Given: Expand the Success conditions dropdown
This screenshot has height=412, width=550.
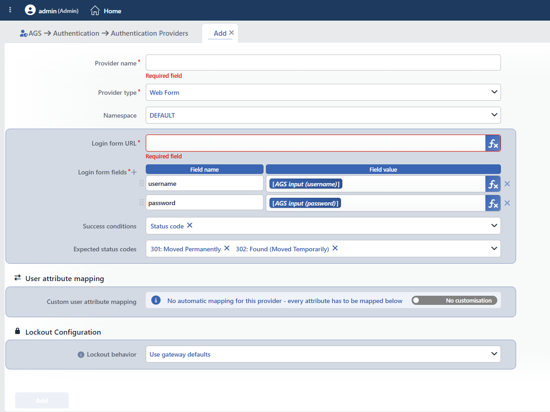Looking at the screenshot, I should tap(494, 226).
